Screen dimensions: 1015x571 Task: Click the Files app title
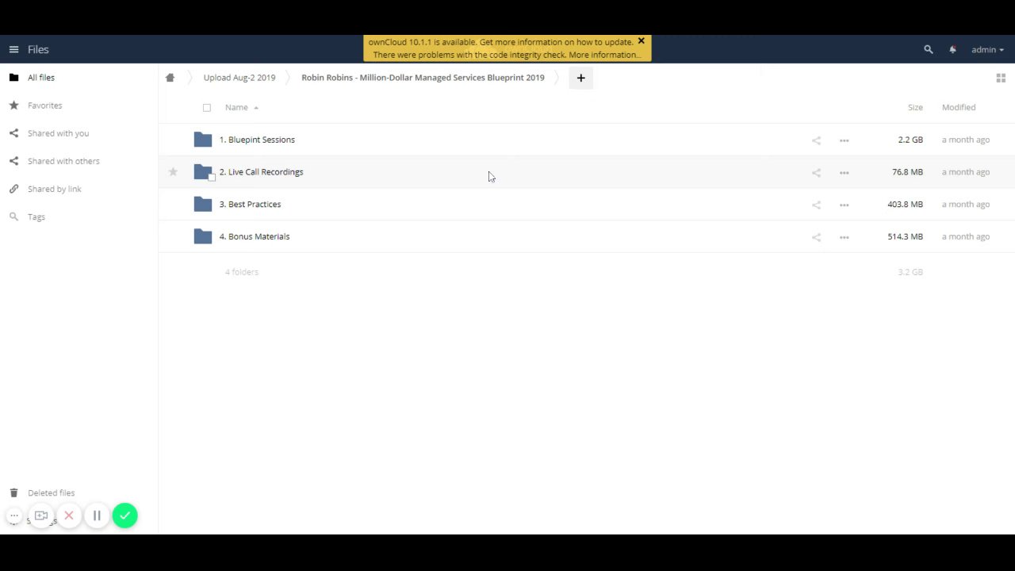[x=38, y=49]
